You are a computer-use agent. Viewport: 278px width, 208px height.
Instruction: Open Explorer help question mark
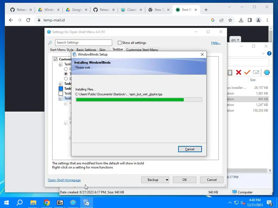[x=269, y=53]
